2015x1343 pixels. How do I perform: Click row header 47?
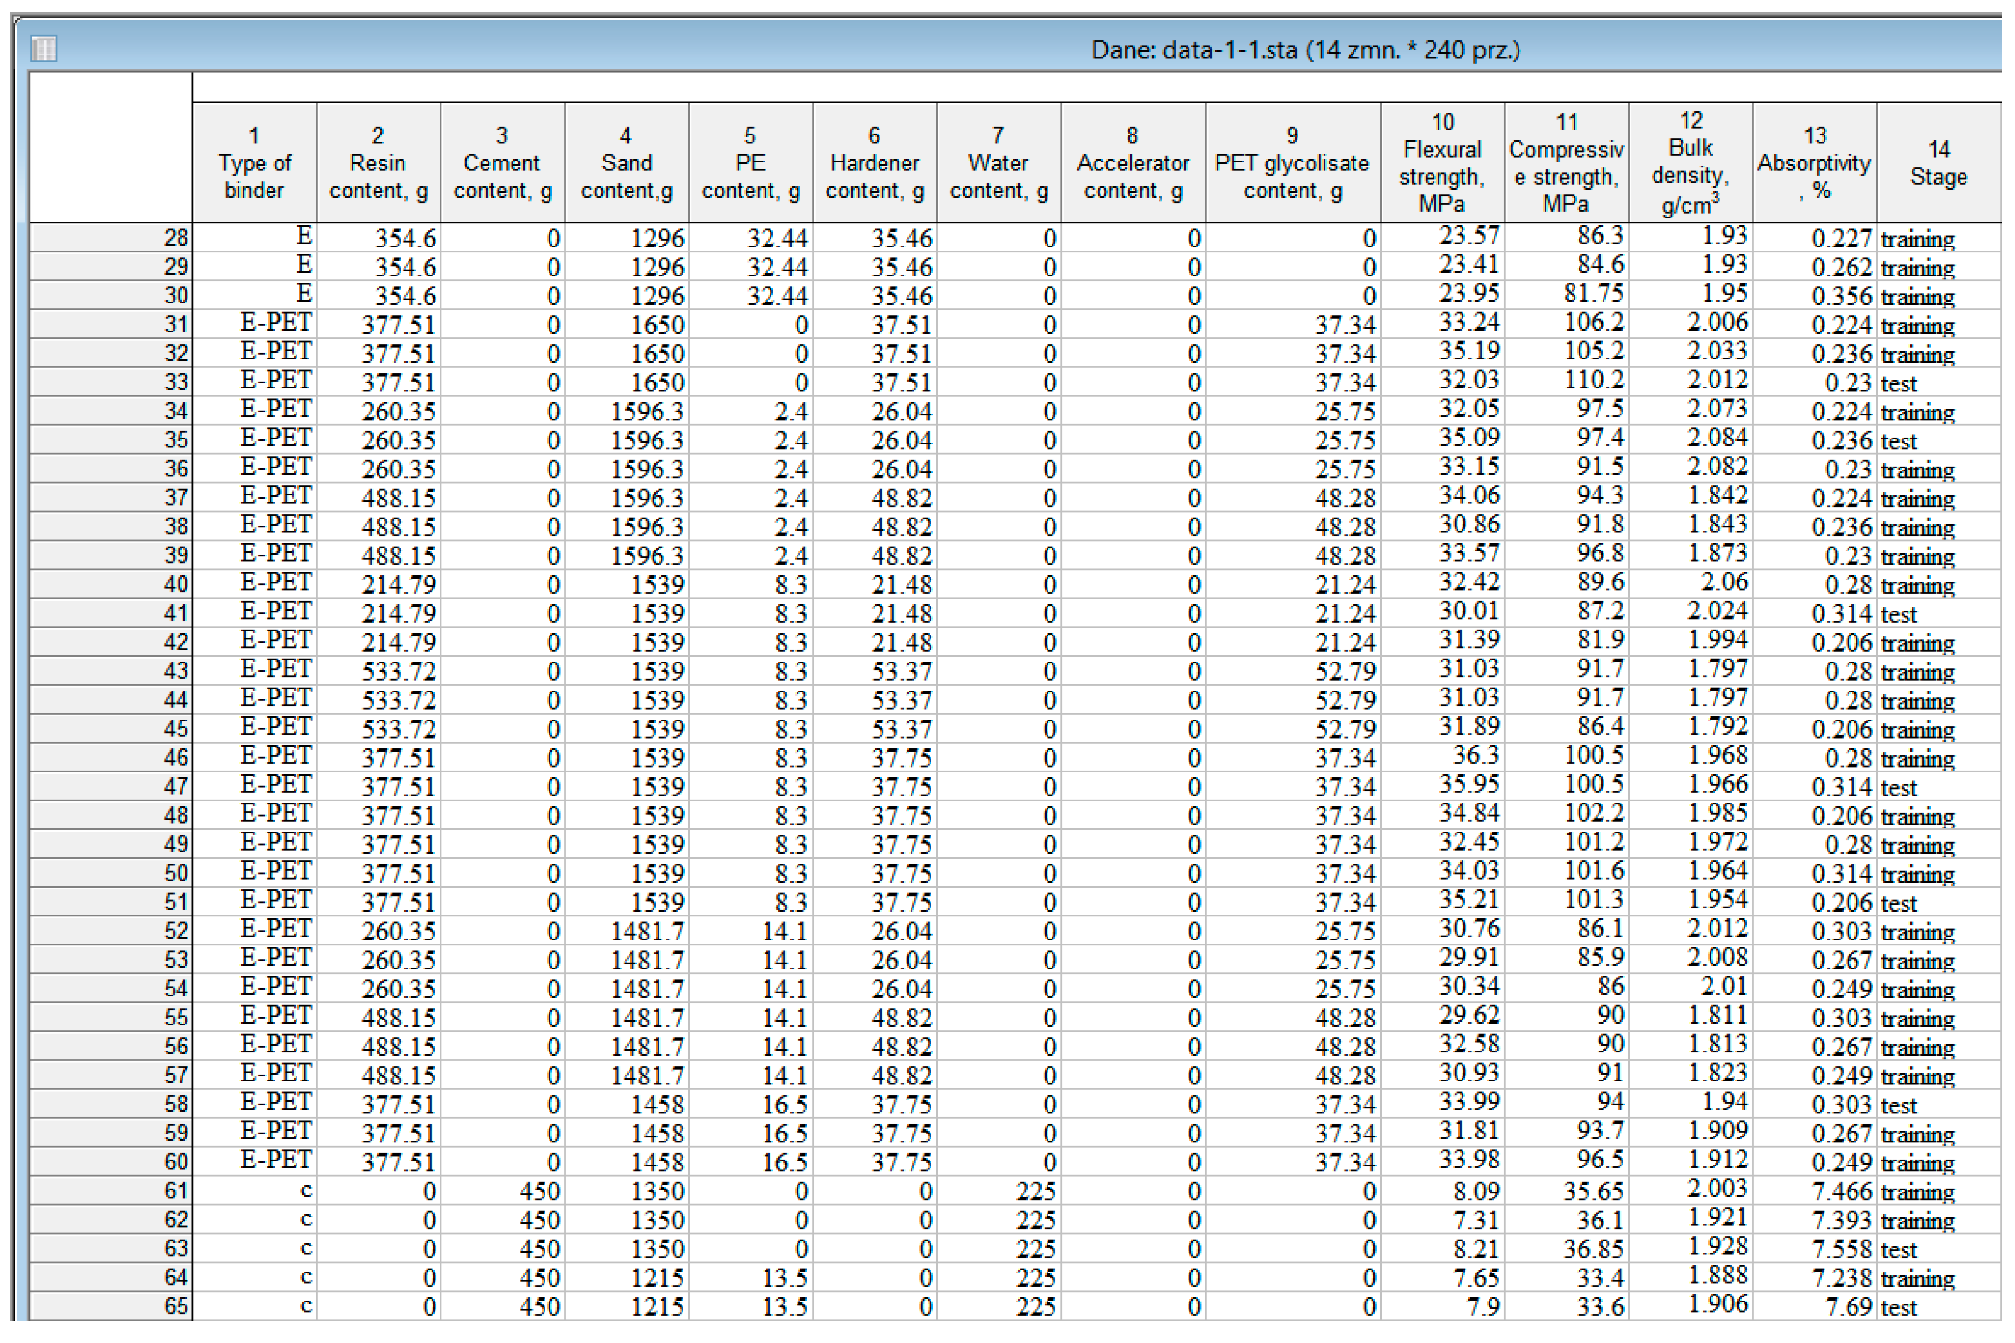click(x=111, y=786)
